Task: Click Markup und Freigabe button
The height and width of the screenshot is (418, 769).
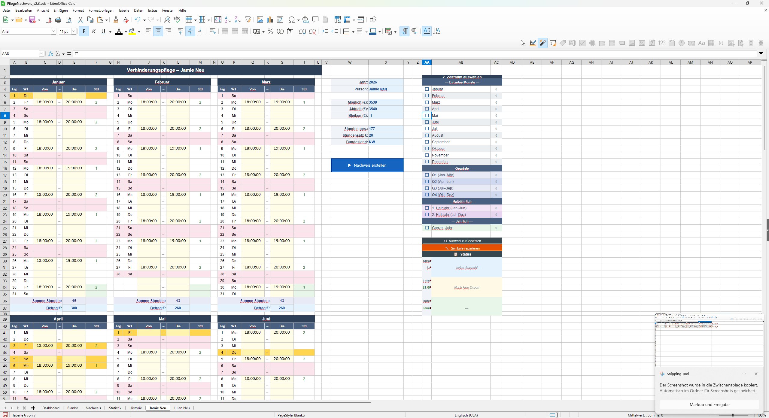Action: tap(709, 404)
